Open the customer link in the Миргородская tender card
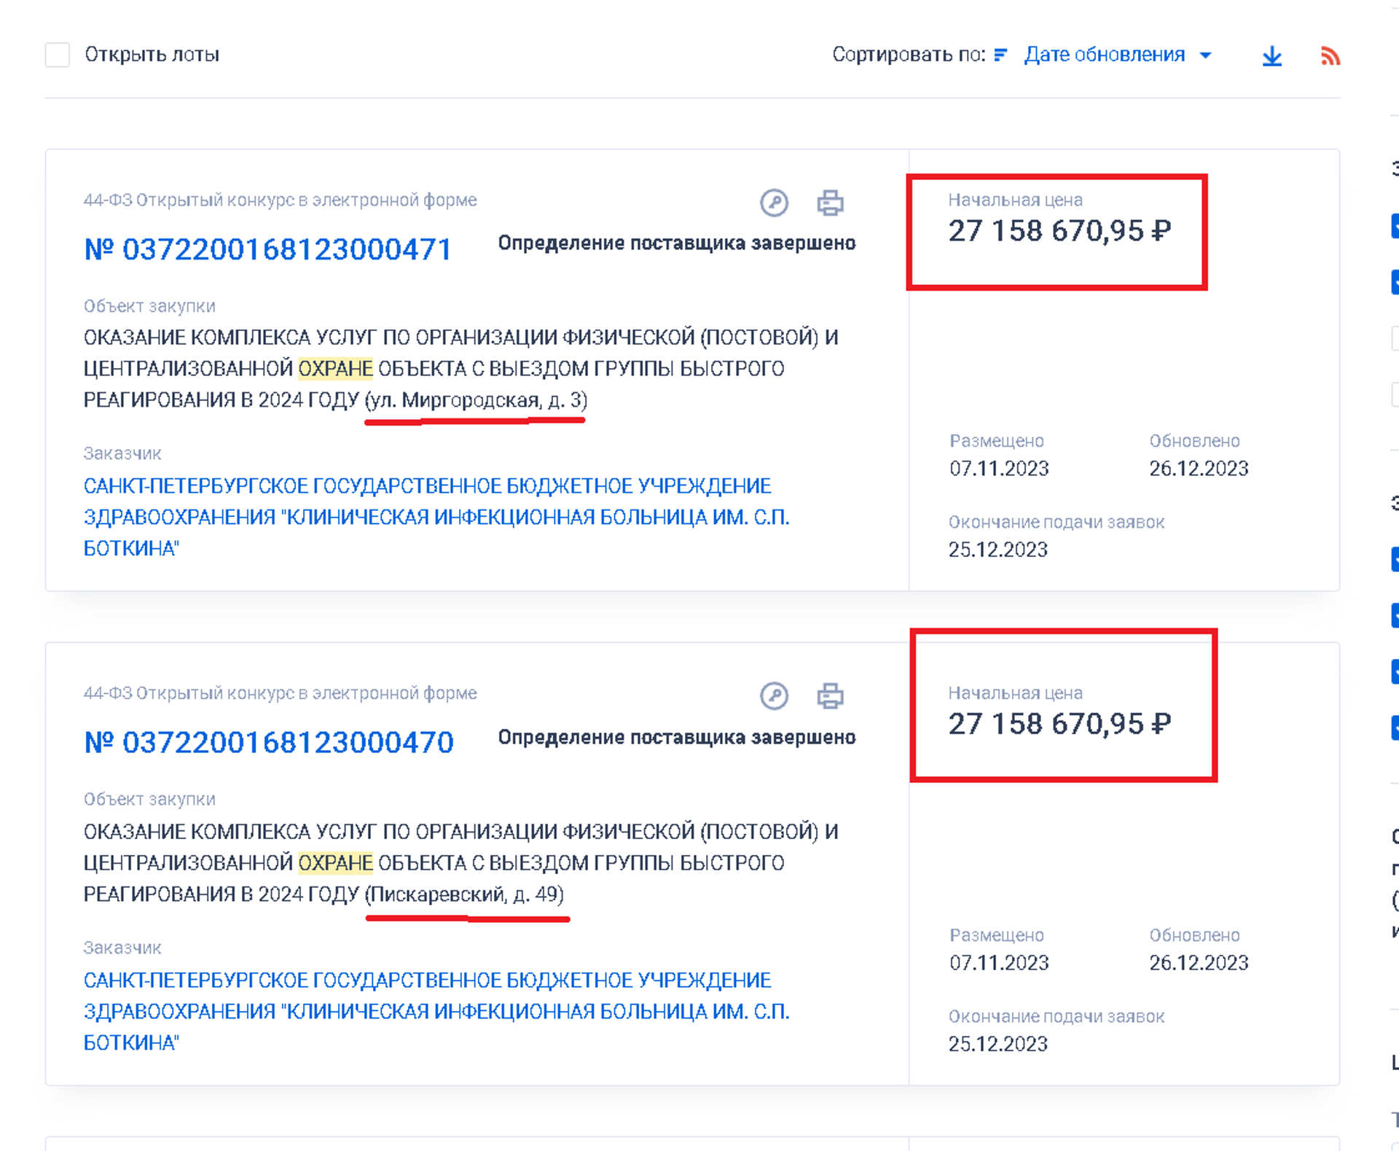 coord(436,517)
